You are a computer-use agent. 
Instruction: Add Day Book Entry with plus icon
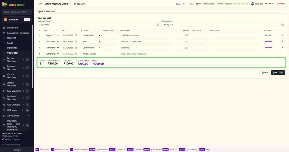(27, 125)
